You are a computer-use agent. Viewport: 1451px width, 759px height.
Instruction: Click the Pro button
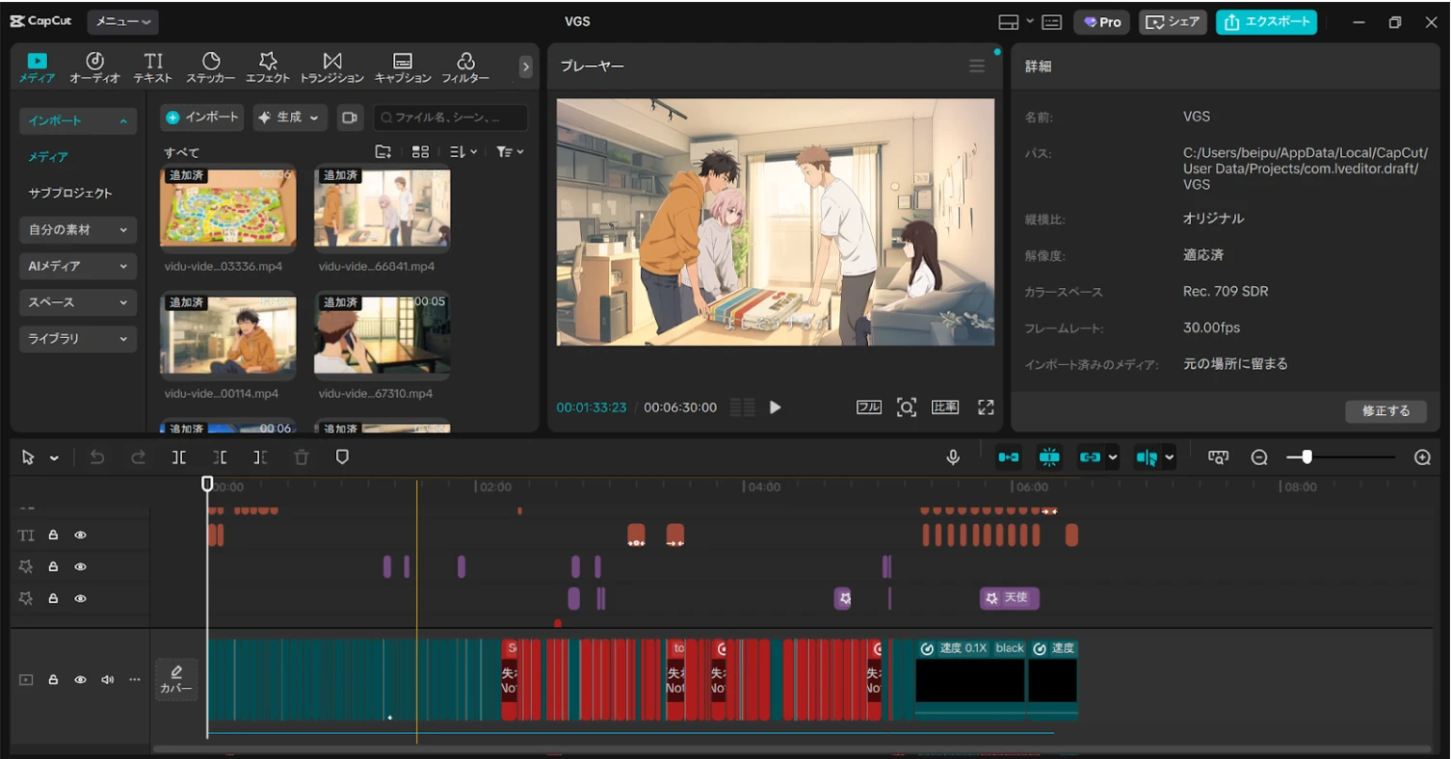tap(1102, 22)
